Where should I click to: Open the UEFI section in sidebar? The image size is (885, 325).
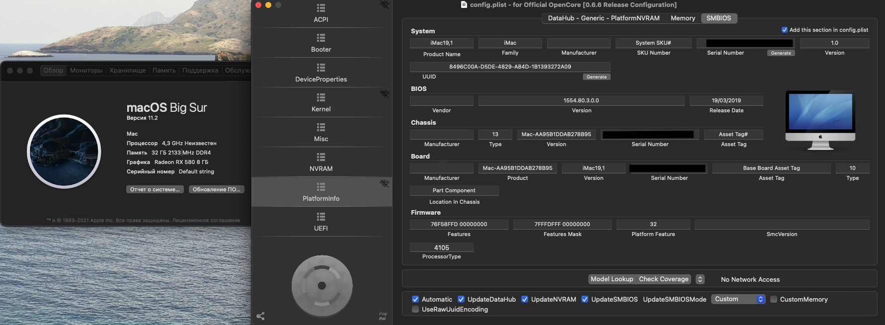(x=321, y=222)
